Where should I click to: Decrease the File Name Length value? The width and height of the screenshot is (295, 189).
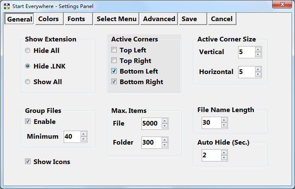click(x=224, y=126)
